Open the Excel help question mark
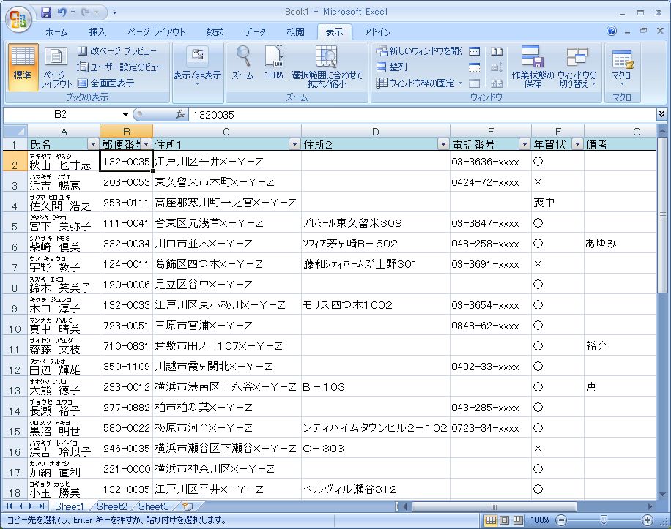 (x=612, y=31)
